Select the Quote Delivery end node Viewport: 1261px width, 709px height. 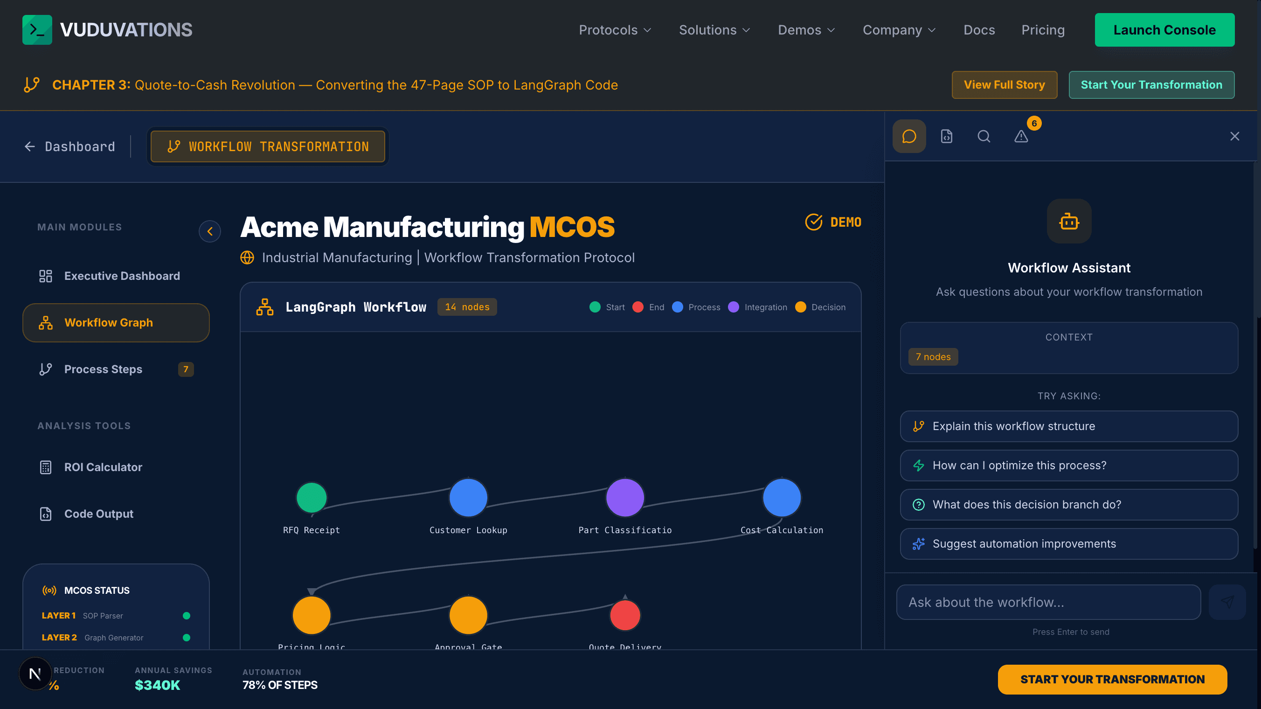(x=624, y=615)
